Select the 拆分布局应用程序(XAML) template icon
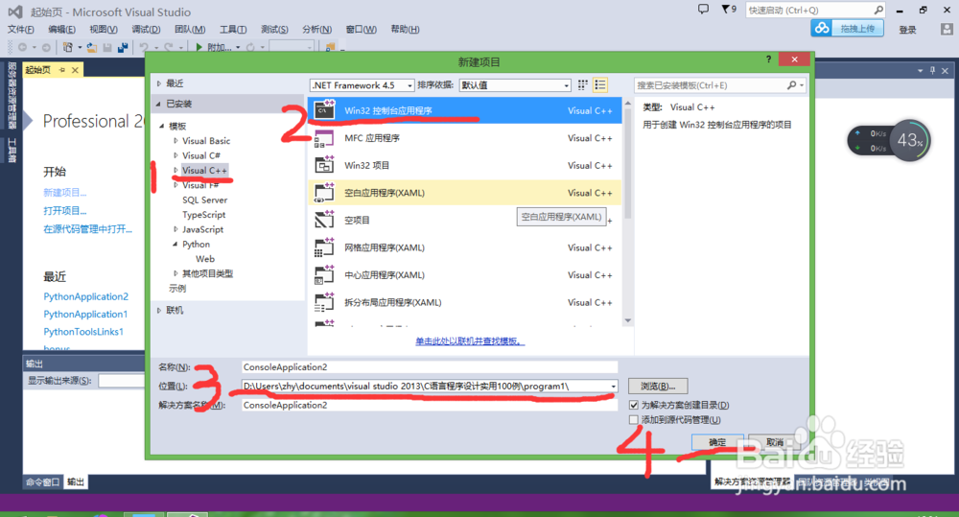The image size is (959, 517). (324, 302)
